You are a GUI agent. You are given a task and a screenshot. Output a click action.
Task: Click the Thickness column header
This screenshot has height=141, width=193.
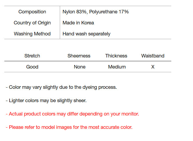click(116, 56)
